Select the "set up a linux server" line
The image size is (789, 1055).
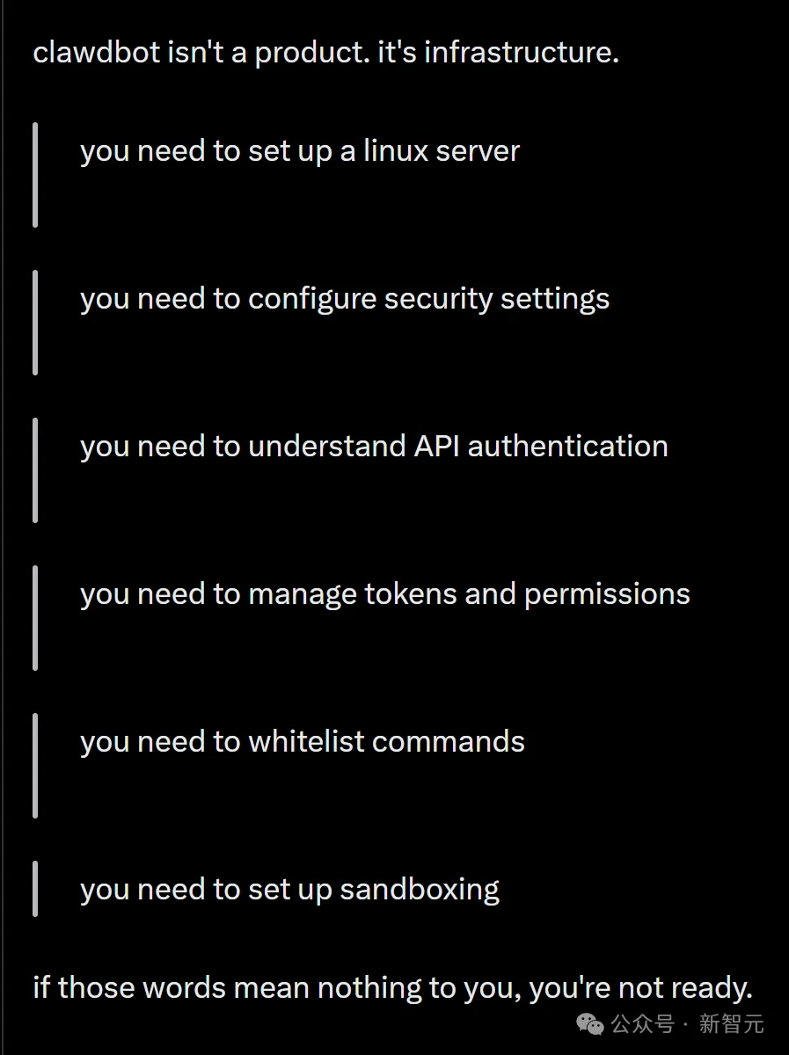[x=299, y=151]
